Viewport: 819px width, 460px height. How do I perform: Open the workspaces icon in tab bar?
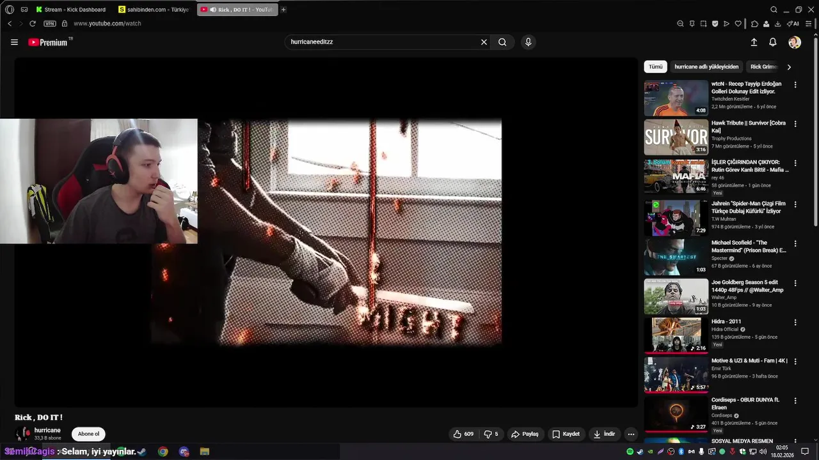coord(24,10)
